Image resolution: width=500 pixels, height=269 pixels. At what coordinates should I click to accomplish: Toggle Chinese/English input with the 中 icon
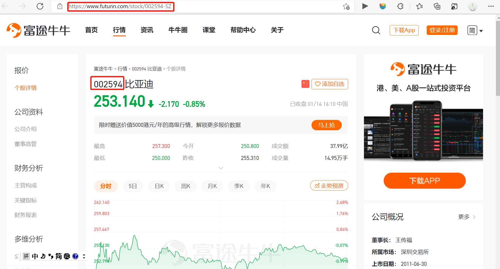tap(35, 256)
